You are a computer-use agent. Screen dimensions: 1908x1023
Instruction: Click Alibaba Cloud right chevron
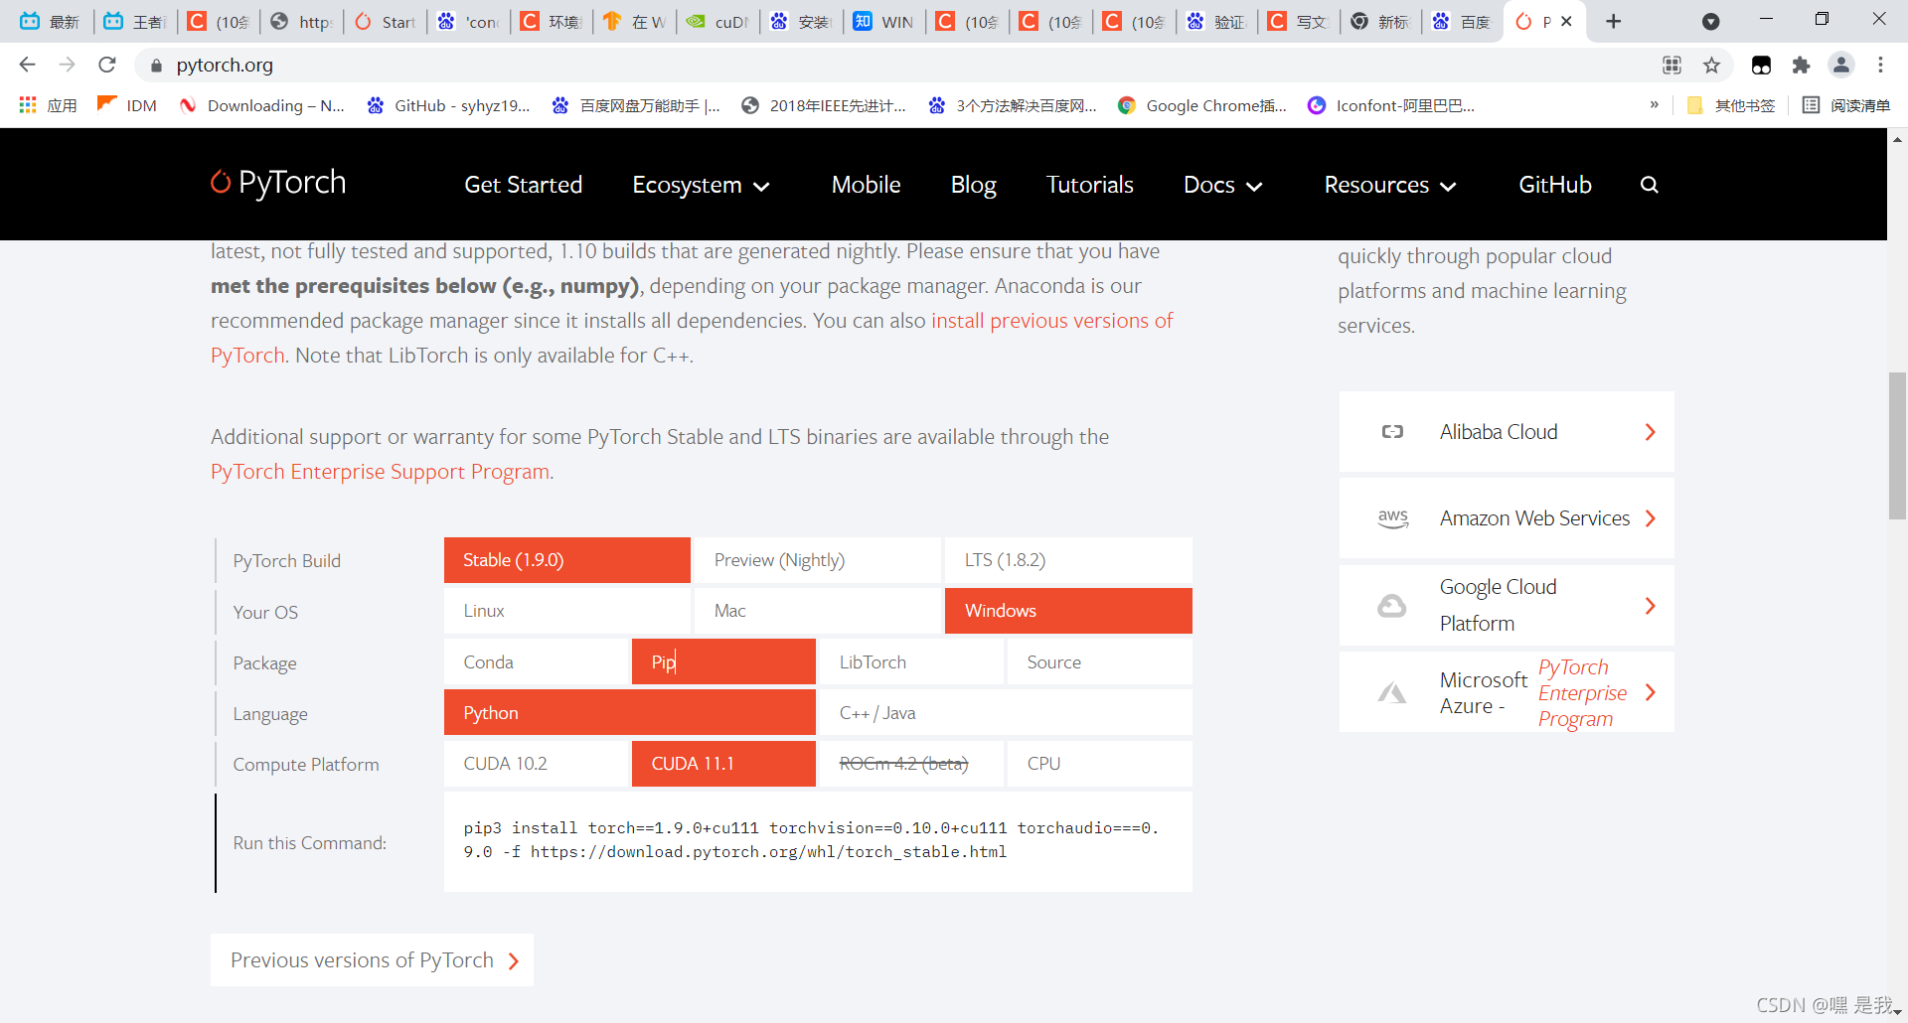pyautogui.click(x=1650, y=432)
